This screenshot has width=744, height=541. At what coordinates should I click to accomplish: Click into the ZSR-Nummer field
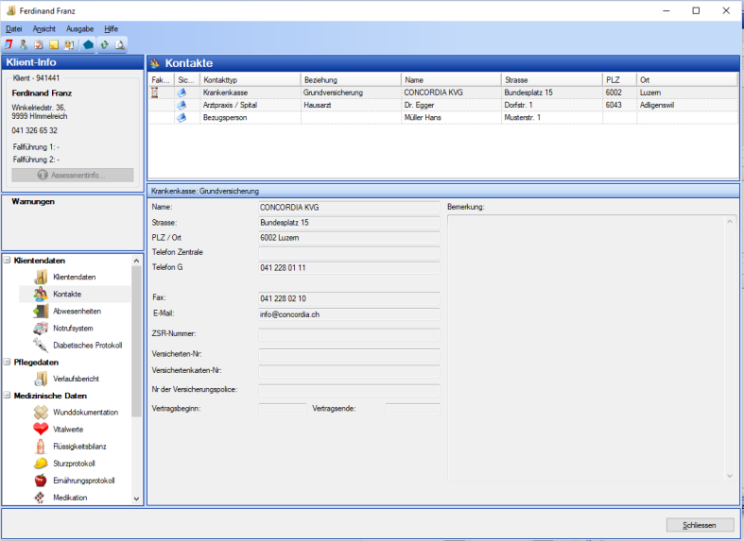coord(349,334)
